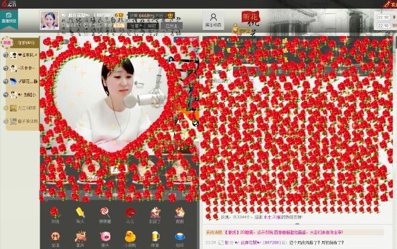Select the fourth guardian with heart checkmark name
The image size is (397, 249).
click(x=23, y=95)
